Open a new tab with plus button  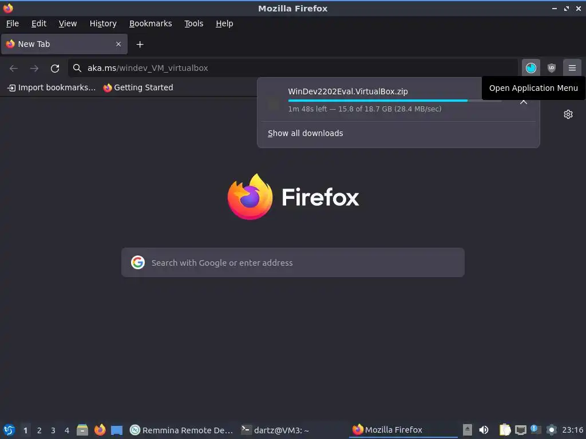(x=140, y=45)
